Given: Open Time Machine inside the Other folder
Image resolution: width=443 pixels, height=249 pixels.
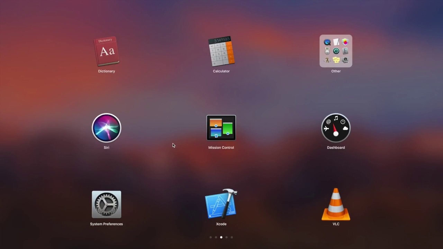Looking at the screenshot, I should 336,51.
